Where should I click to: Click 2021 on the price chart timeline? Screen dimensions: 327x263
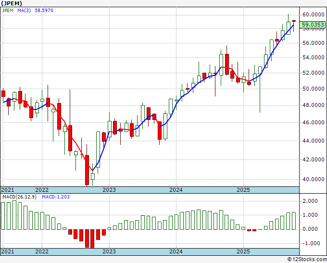(x=8, y=190)
